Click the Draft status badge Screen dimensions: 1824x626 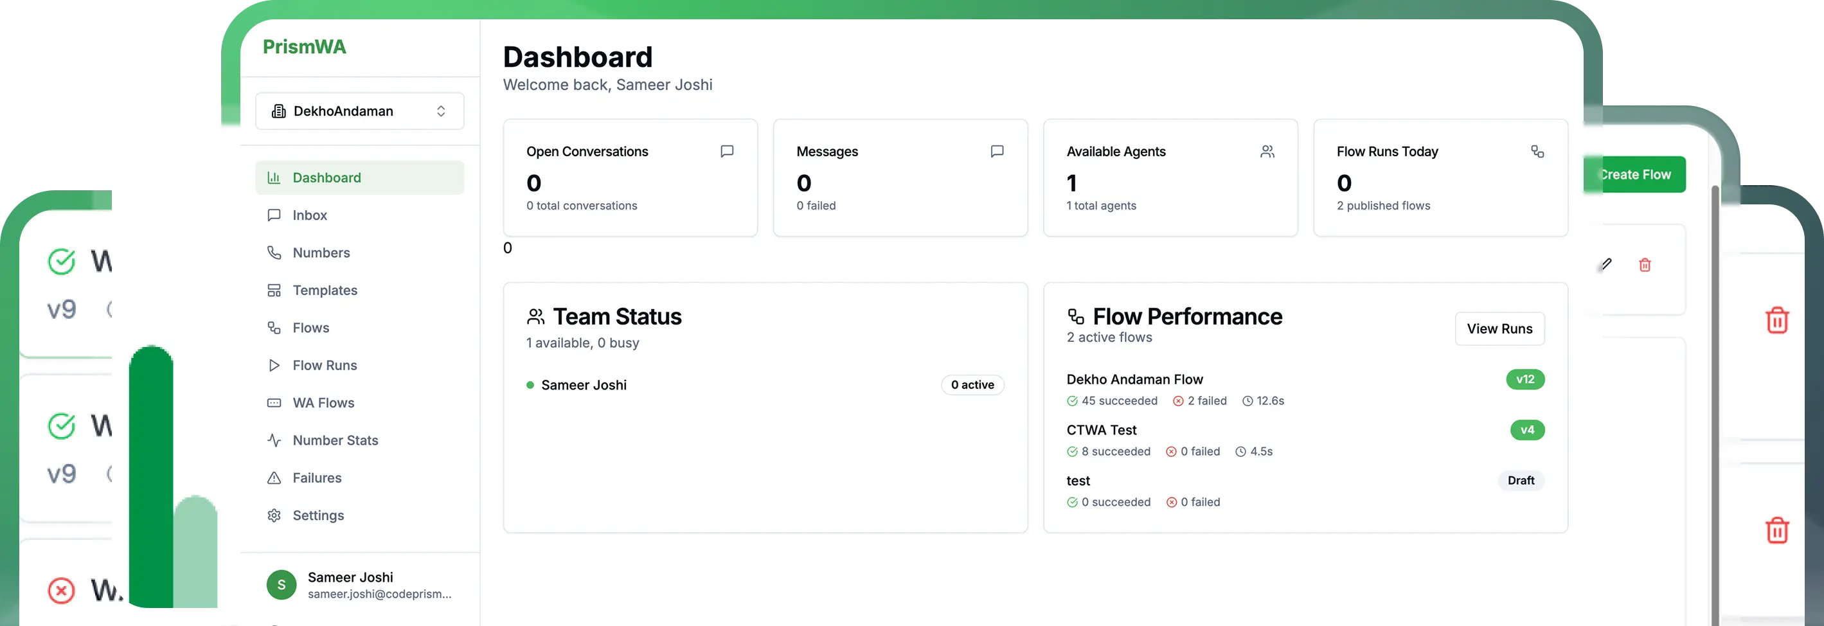pyautogui.click(x=1521, y=481)
